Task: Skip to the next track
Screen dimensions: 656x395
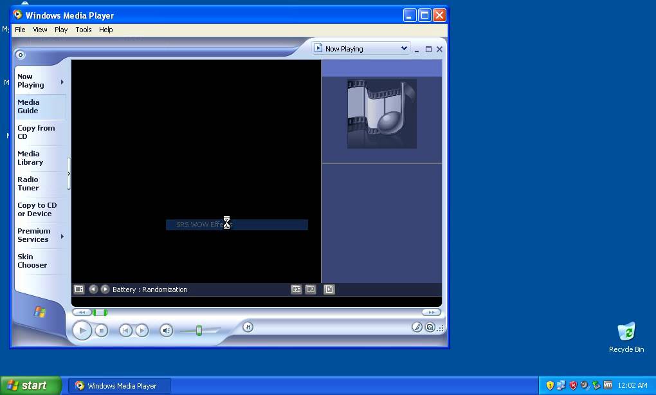Action: click(142, 331)
